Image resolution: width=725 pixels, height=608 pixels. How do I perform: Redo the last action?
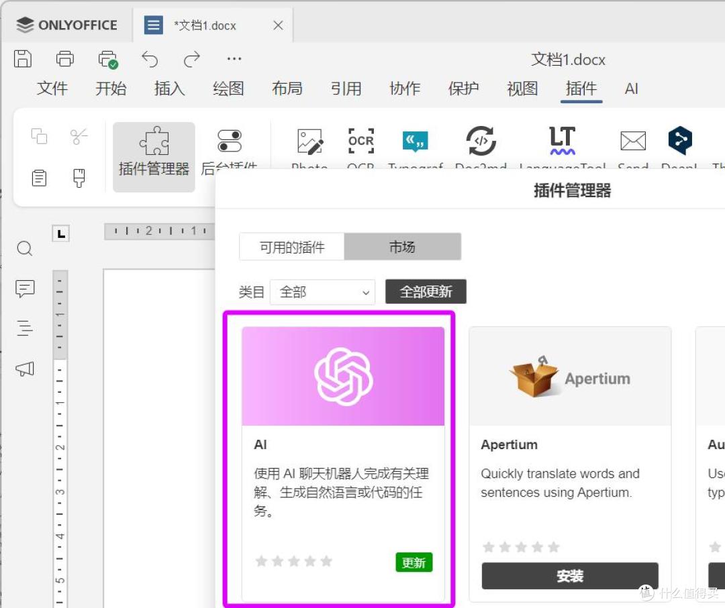191,59
